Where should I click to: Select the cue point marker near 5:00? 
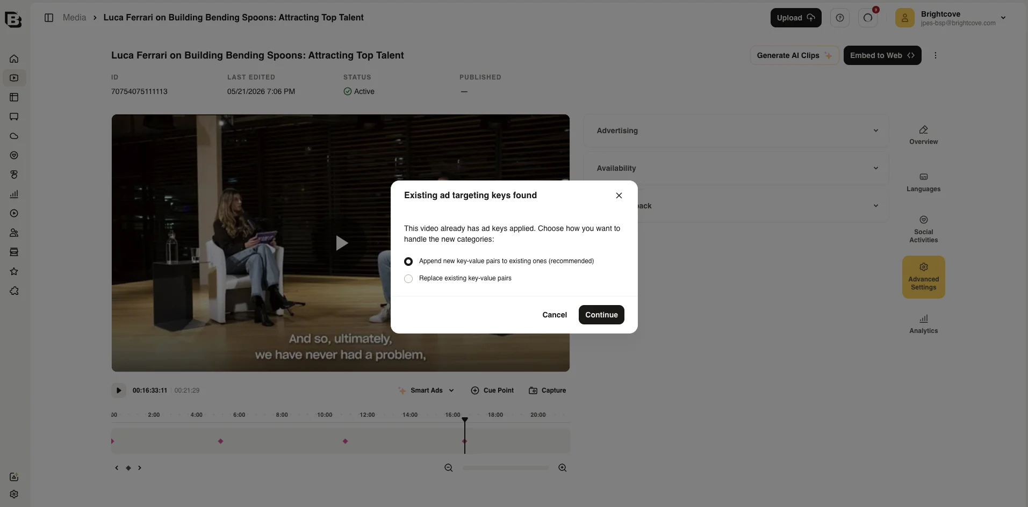click(x=220, y=441)
